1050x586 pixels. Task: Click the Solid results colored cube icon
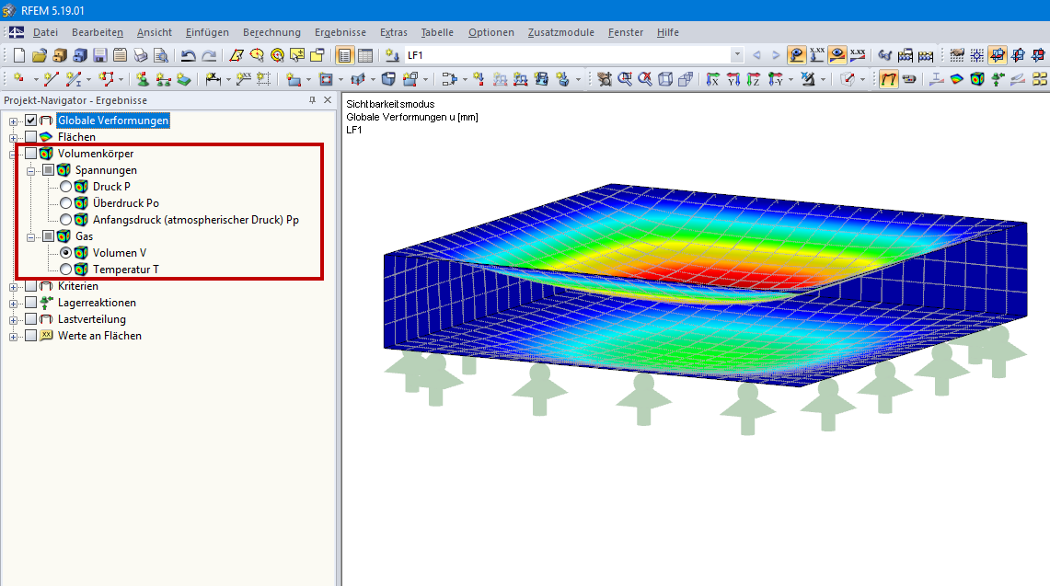[x=977, y=79]
